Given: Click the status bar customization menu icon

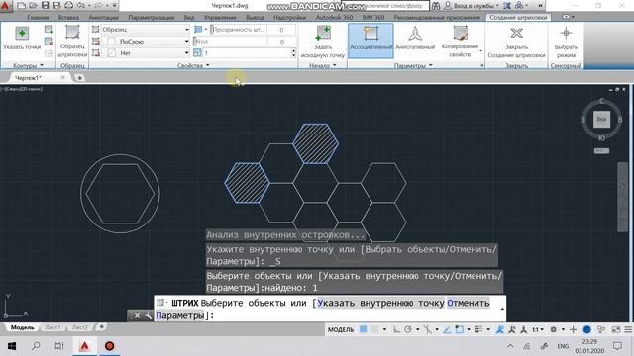Looking at the screenshot, I should click(x=628, y=329).
